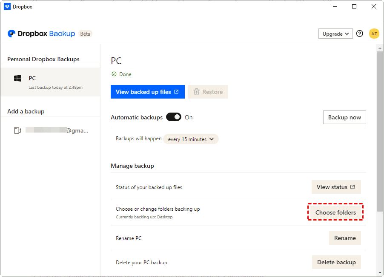Click the green Done checkmark icon

(114, 74)
